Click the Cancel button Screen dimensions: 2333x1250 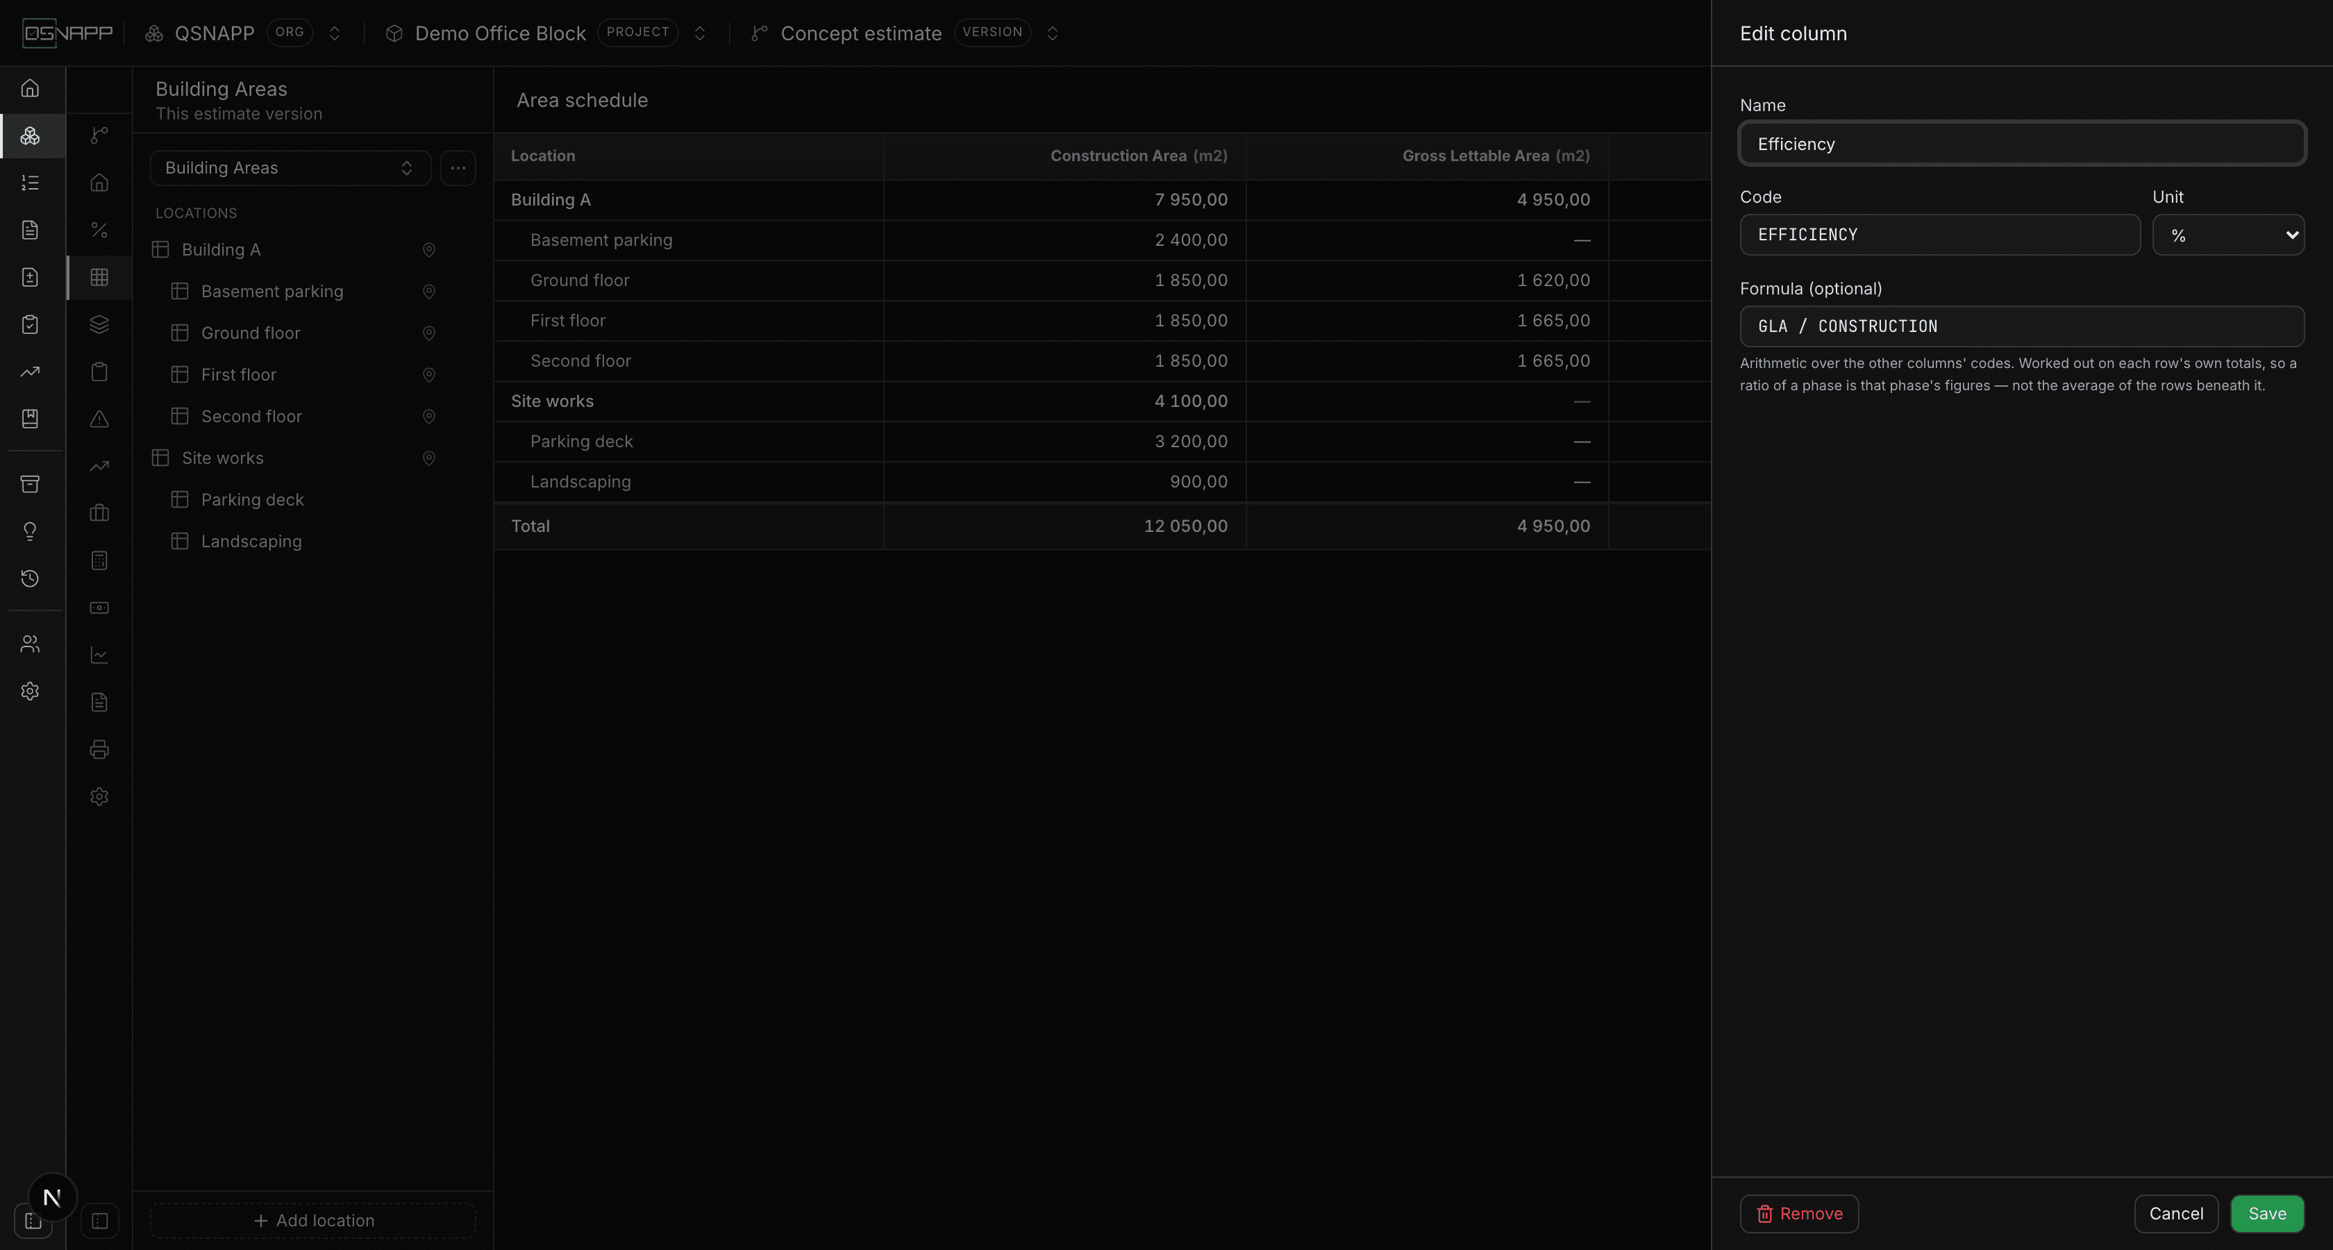coord(2176,1214)
